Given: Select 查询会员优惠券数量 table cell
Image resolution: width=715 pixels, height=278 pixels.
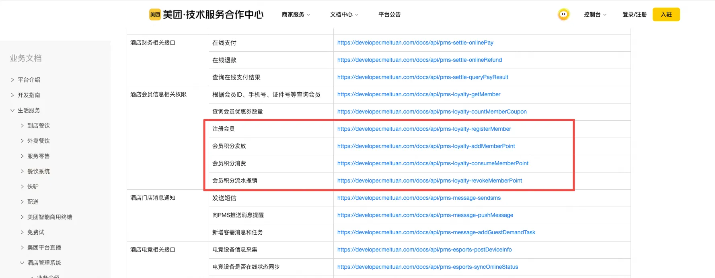Looking at the screenshot, I should 271,112.
